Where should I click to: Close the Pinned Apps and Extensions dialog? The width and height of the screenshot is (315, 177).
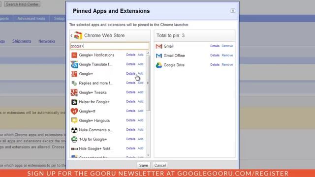point(233,10)
